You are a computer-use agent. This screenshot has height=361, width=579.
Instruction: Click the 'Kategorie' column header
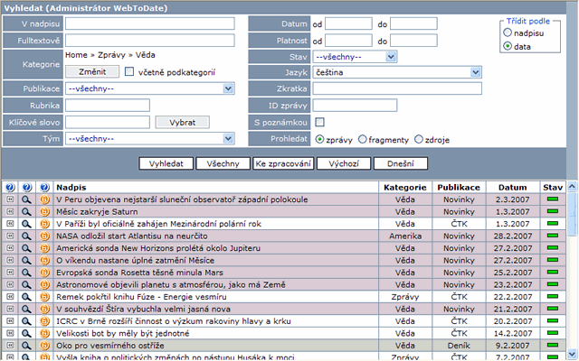[403, 187]
